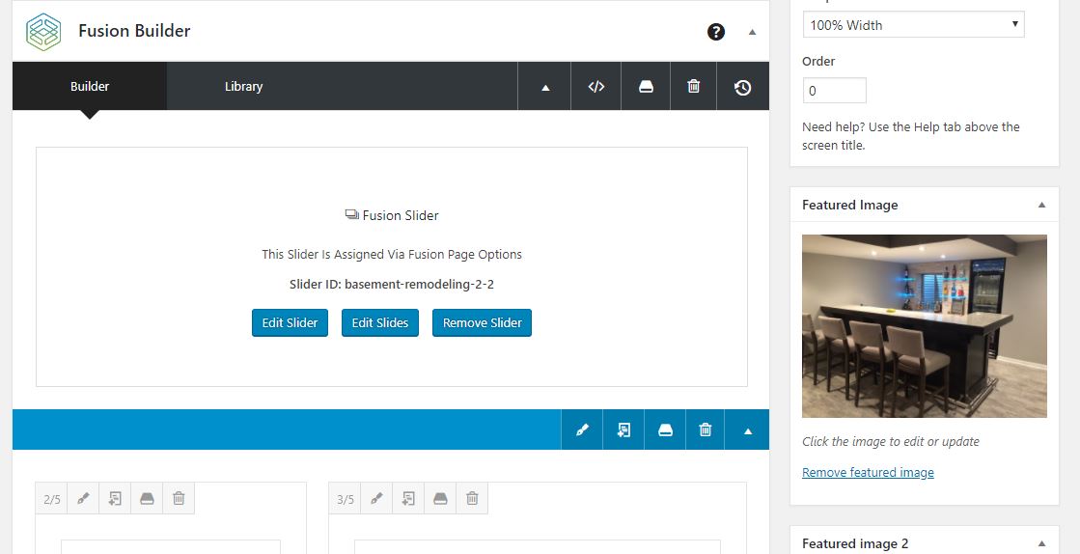Screen dimensions: 1080x554
Task: Clone container icon on blue bar
Action: point(623,429)
